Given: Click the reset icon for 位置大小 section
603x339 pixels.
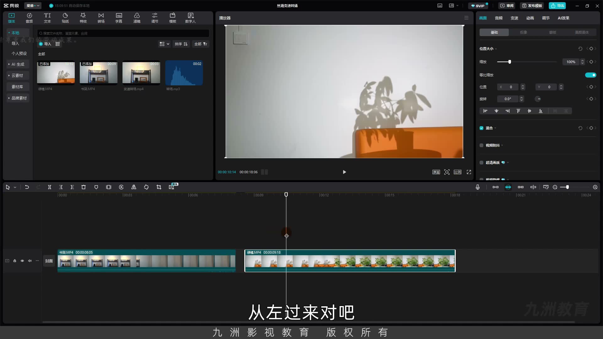Looking at the screenshot, I should (x=580, y=49).
